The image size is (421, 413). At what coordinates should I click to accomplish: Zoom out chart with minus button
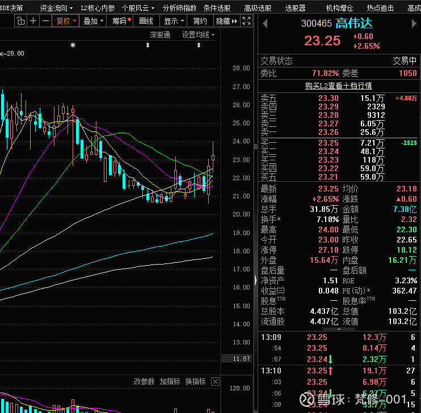[45, 21]
